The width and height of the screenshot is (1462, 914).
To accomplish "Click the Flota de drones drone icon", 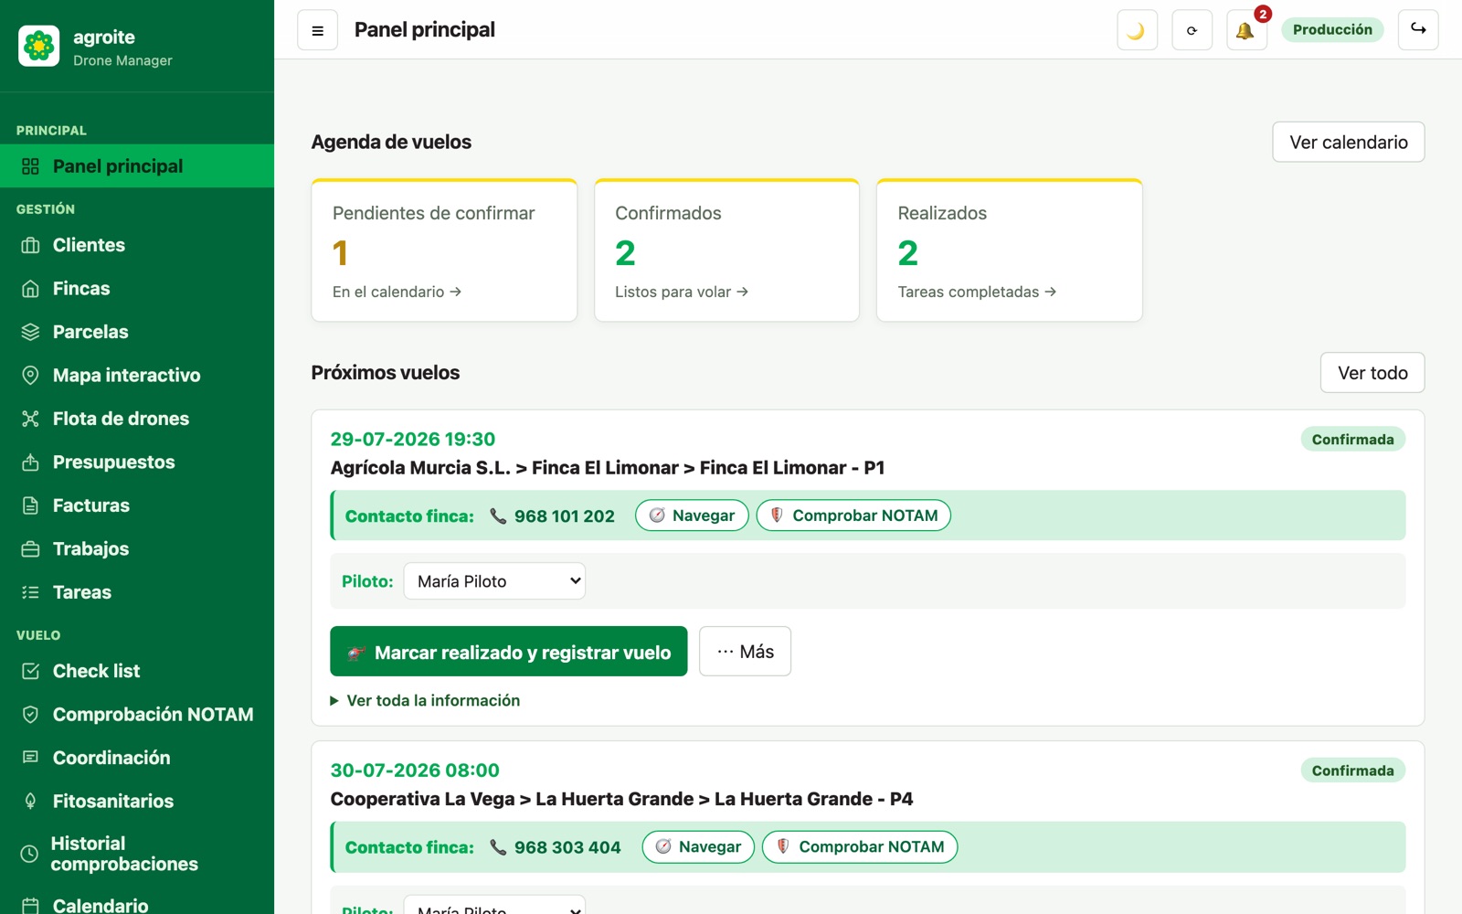I will (x=30, y=419).
